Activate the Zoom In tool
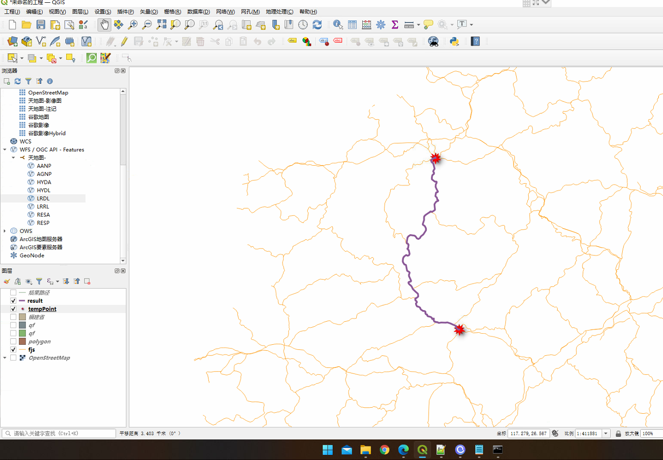The image size is (663, 460). tap(133, 25)
